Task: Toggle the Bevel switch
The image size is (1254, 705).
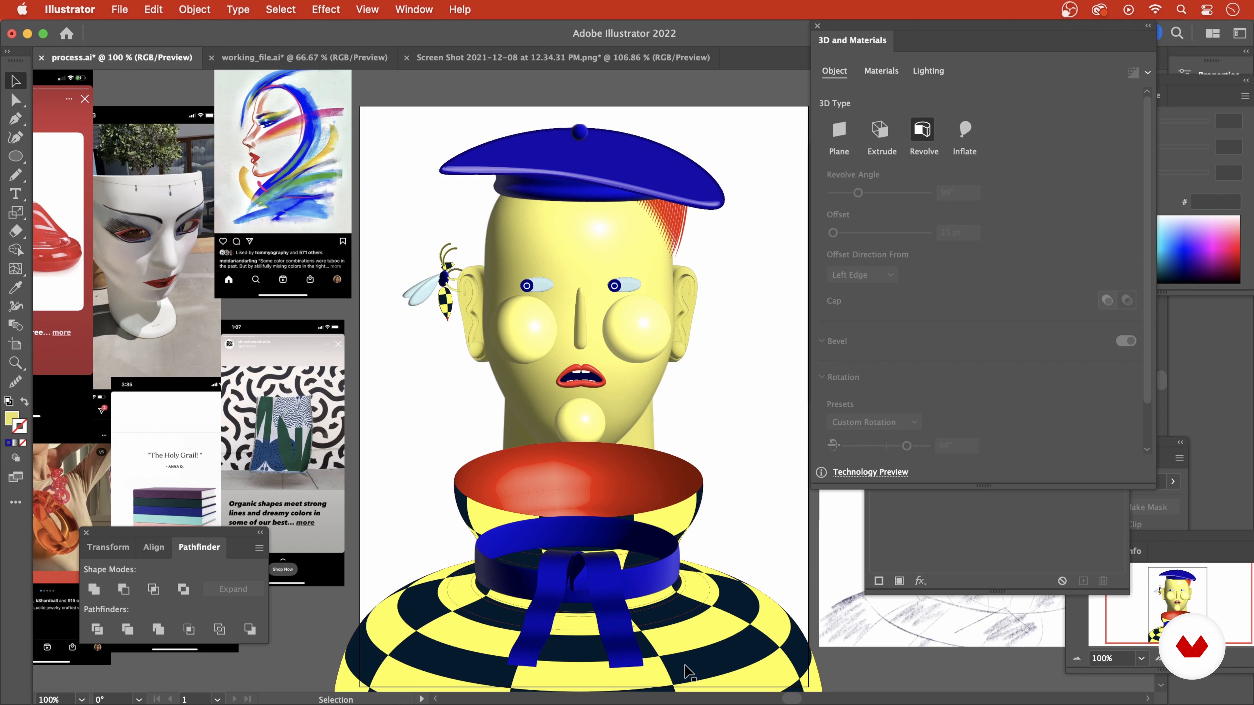Action: 1126,340
